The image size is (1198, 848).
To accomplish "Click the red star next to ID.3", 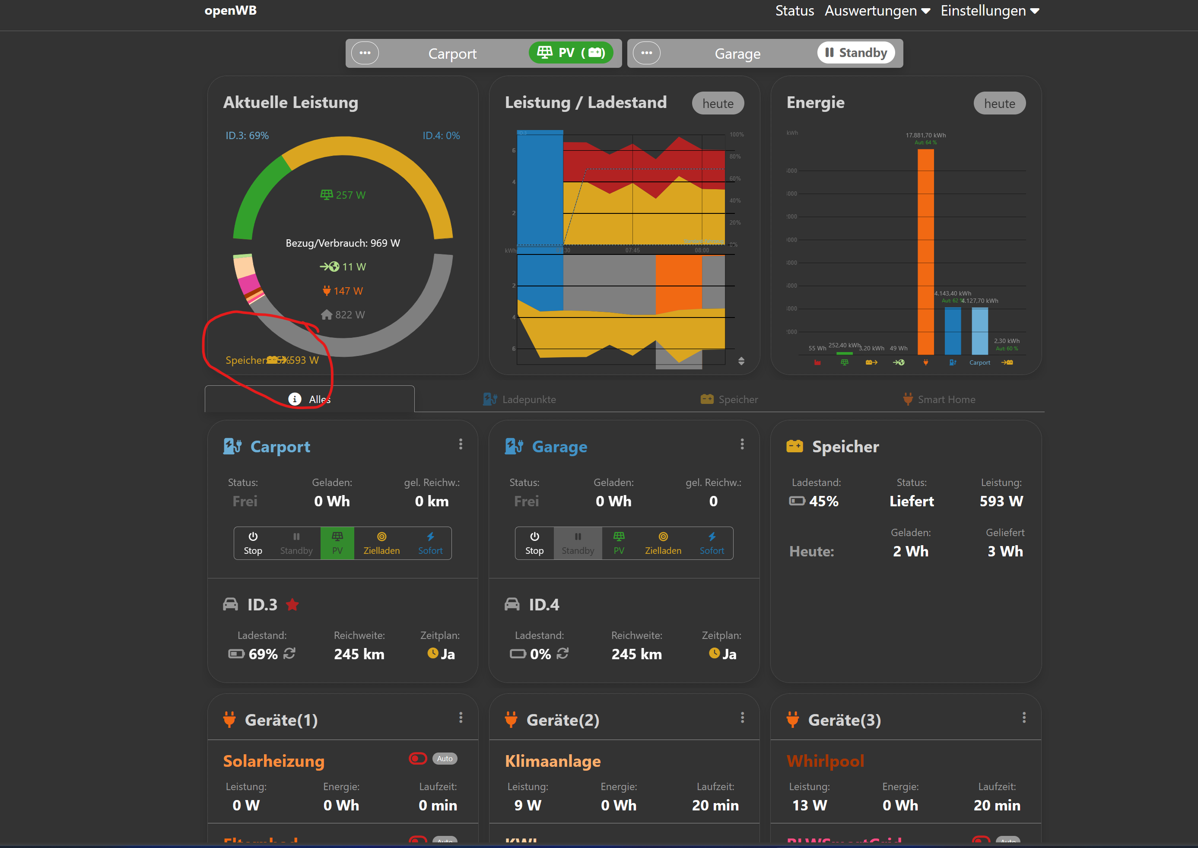I will click(x=292, y=605).
